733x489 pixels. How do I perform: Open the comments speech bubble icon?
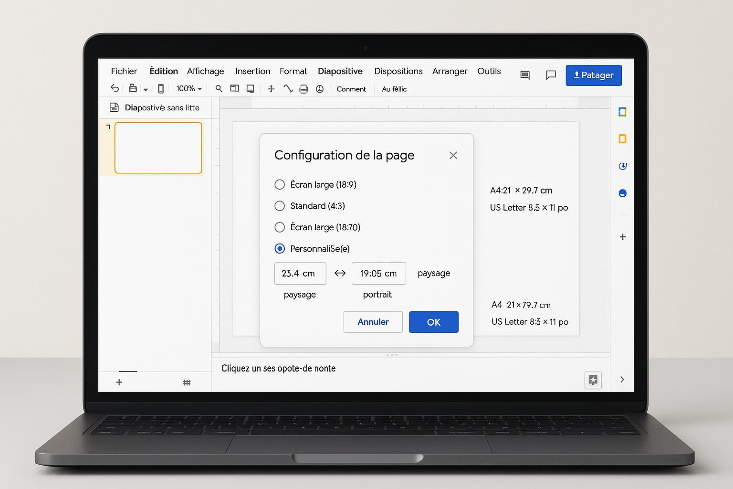[x=551, y=75]
